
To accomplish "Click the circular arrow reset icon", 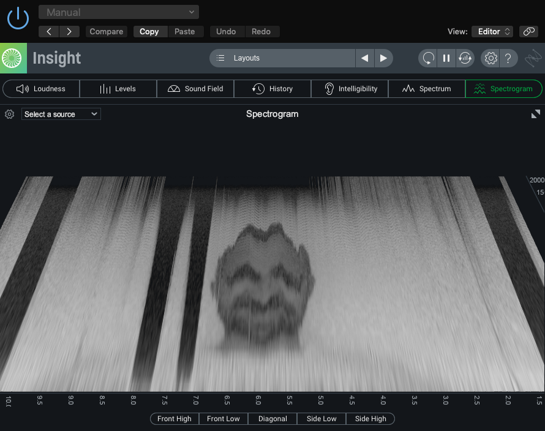I will tap(428, 58).
